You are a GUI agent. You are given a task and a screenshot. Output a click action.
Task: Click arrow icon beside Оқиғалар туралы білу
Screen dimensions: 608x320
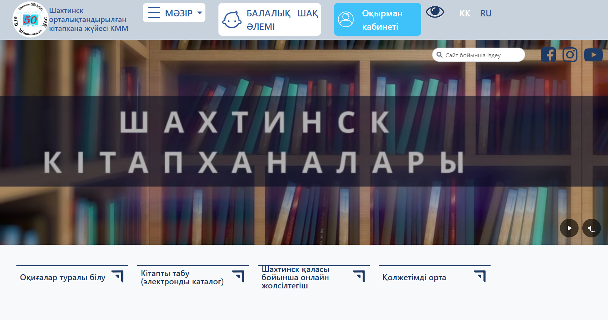coord(118,276)
